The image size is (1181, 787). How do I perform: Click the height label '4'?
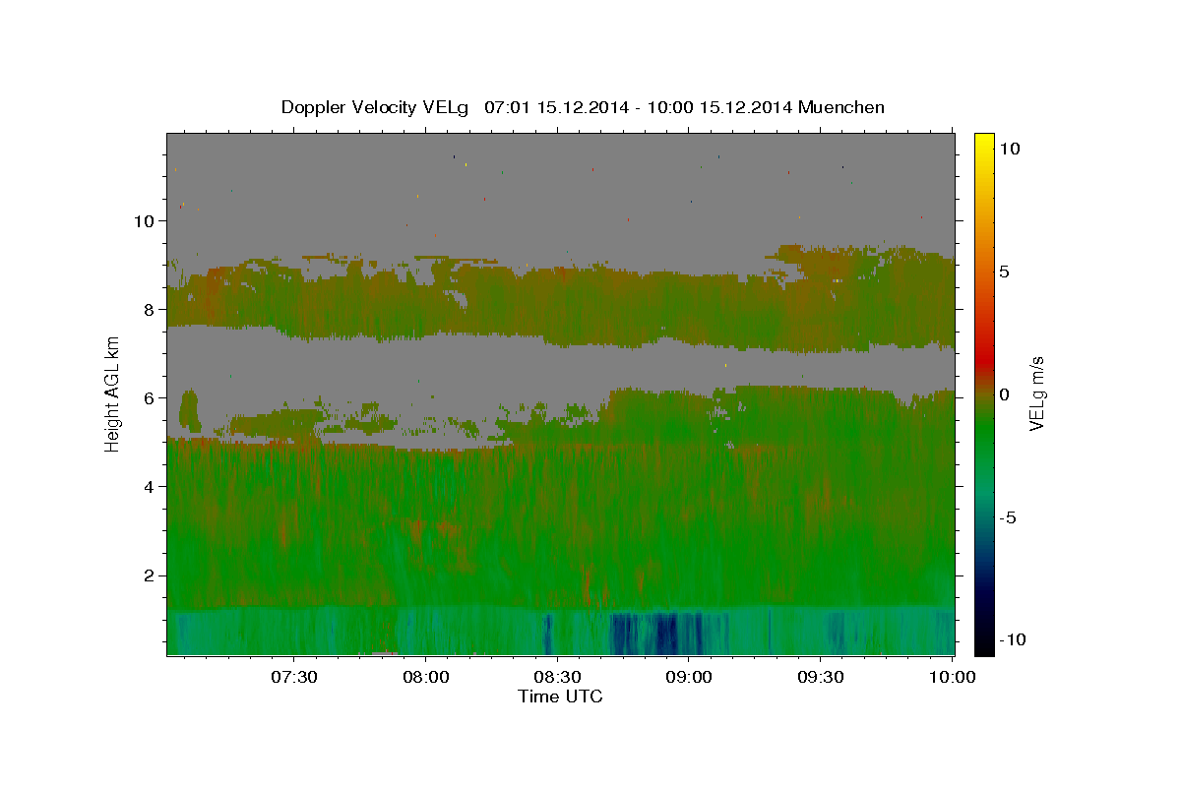[x=150, y=486]
